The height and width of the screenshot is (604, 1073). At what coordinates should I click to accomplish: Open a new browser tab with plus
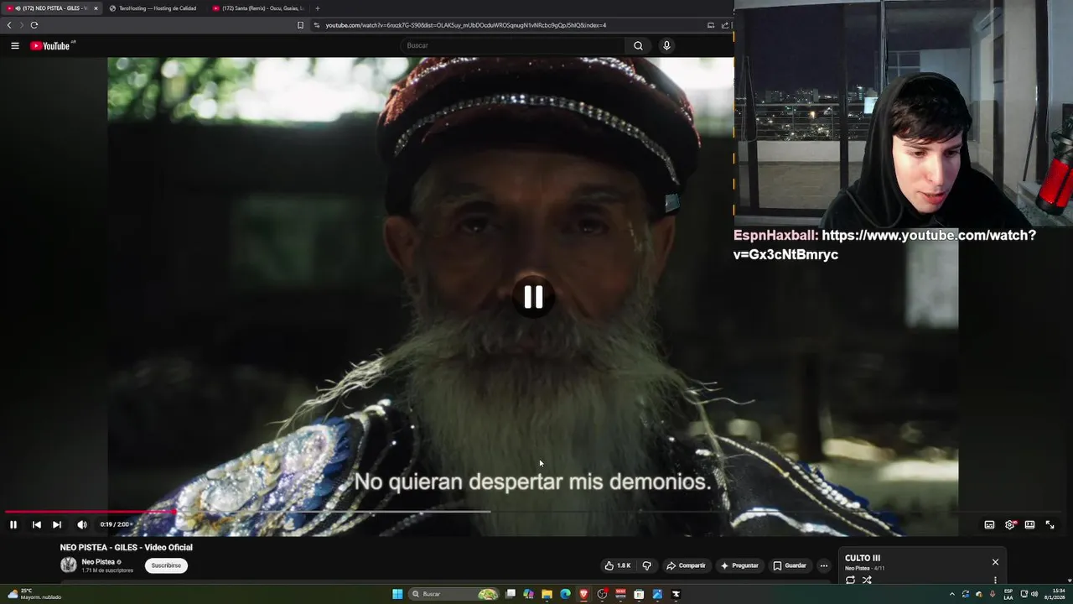click(x=317, y=8)
